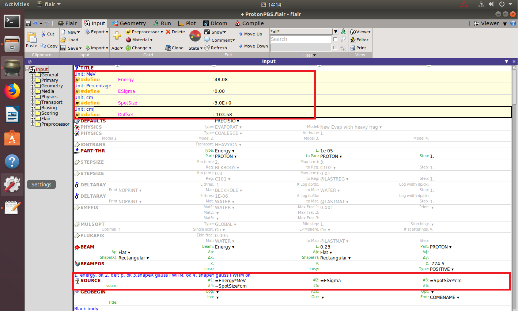The width and height of the screenshot is (518, 311).
Task: Click the yellow Add card plus icon
Action: coord(117,35)
